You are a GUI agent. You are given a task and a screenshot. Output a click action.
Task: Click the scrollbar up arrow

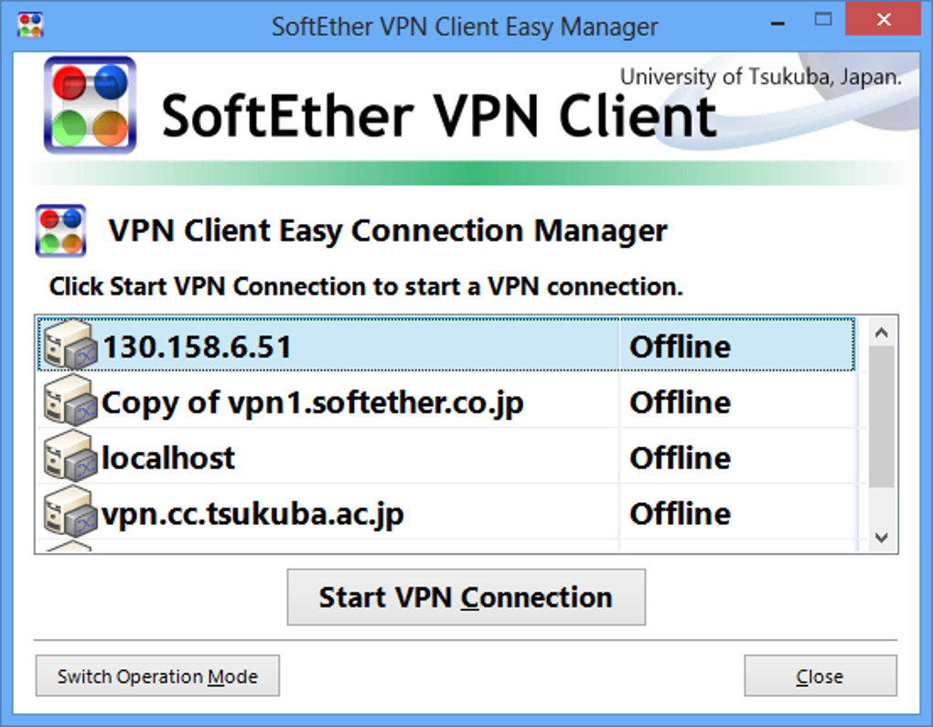tap(880, 331)
